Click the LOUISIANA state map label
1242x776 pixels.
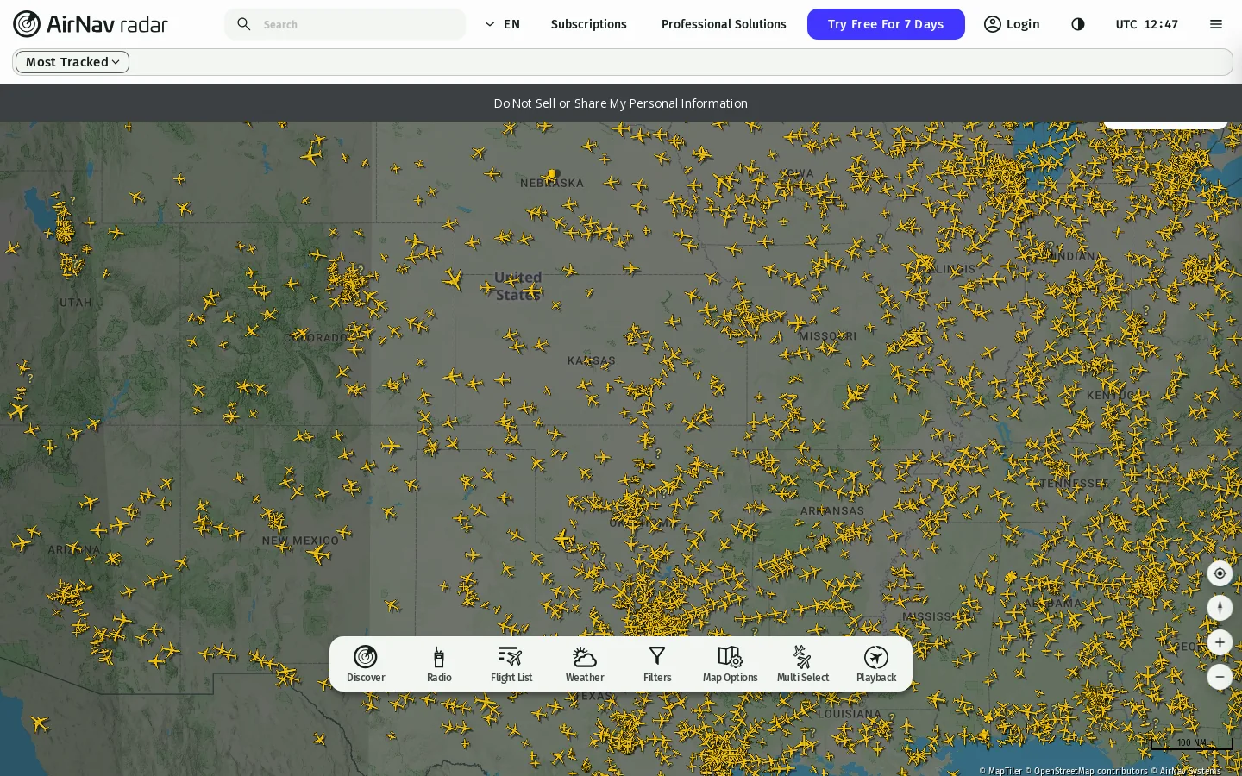point(850,714)
